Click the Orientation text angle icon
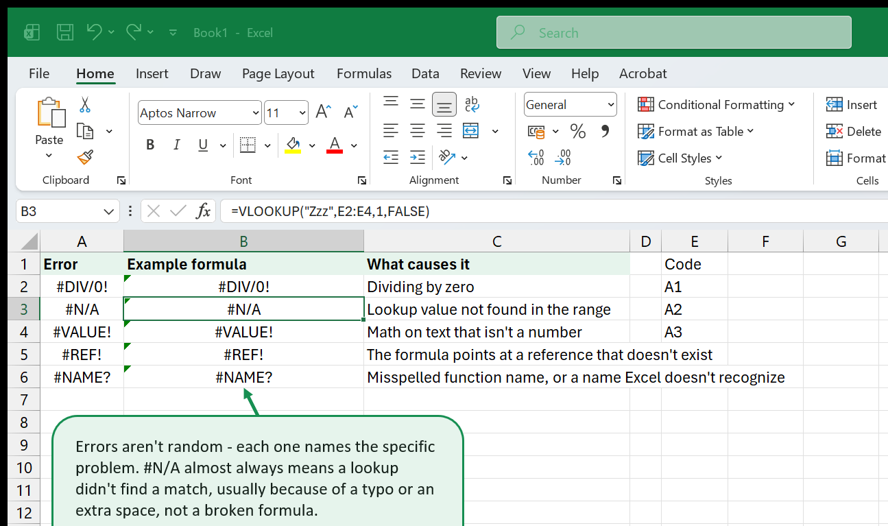 (446, 157)
